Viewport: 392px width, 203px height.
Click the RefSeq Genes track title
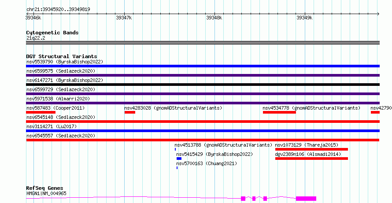45,188
